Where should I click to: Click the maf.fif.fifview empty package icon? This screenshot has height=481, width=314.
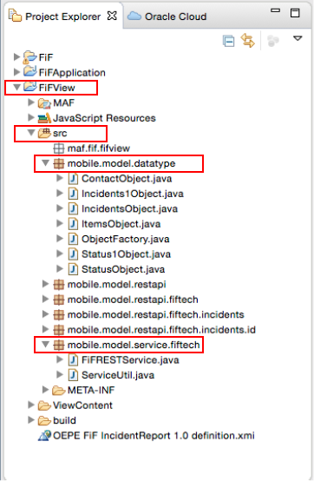click(x=59, y=148)
